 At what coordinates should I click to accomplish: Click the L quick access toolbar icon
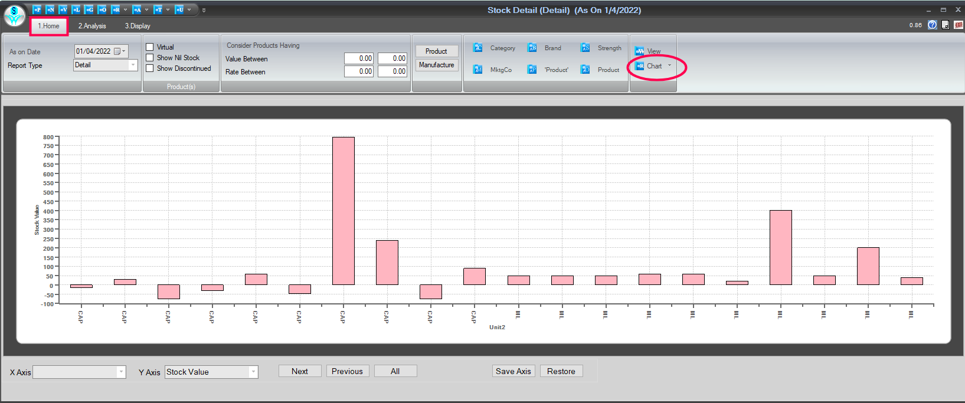pos(76,9)
